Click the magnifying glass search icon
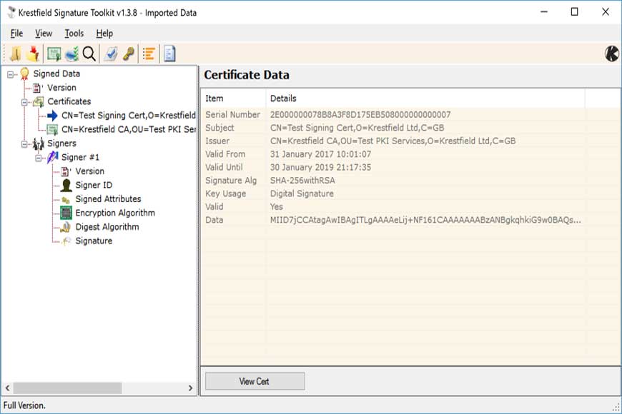This screenshot has height=414, width=622. point(89,54)
